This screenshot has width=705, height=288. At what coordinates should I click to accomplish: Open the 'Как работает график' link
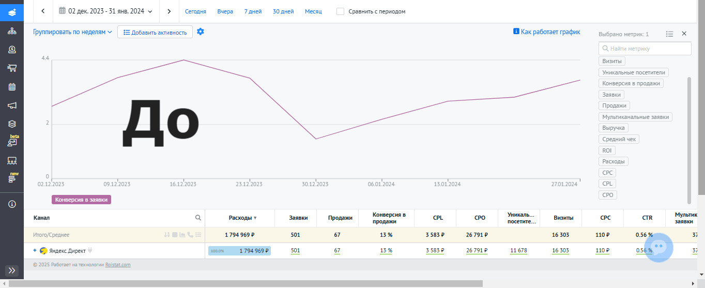coord(547,32)
